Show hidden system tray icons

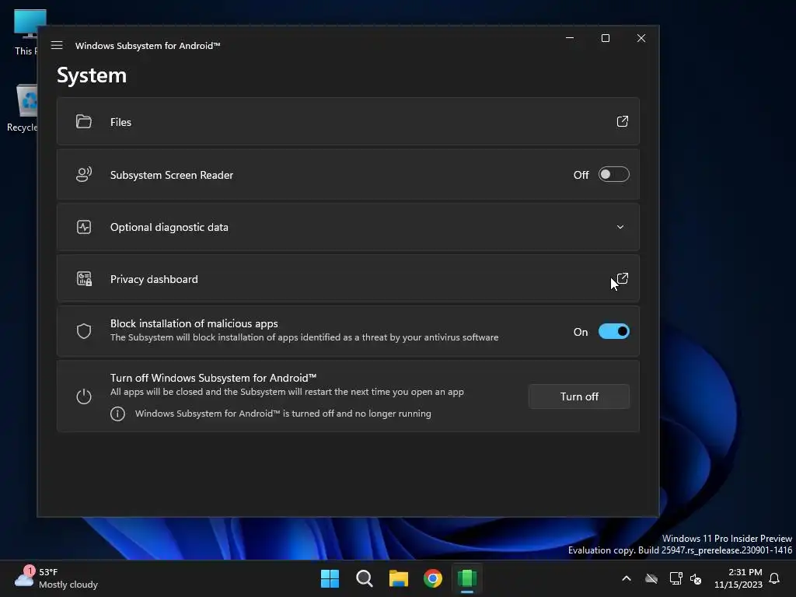coord(627,578)
